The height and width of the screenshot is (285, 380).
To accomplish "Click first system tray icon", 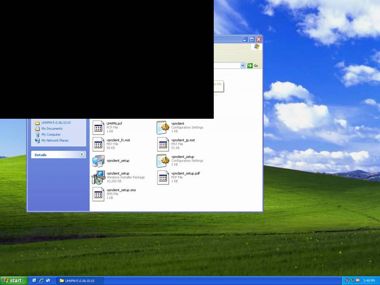I will (x=347, y=281).
